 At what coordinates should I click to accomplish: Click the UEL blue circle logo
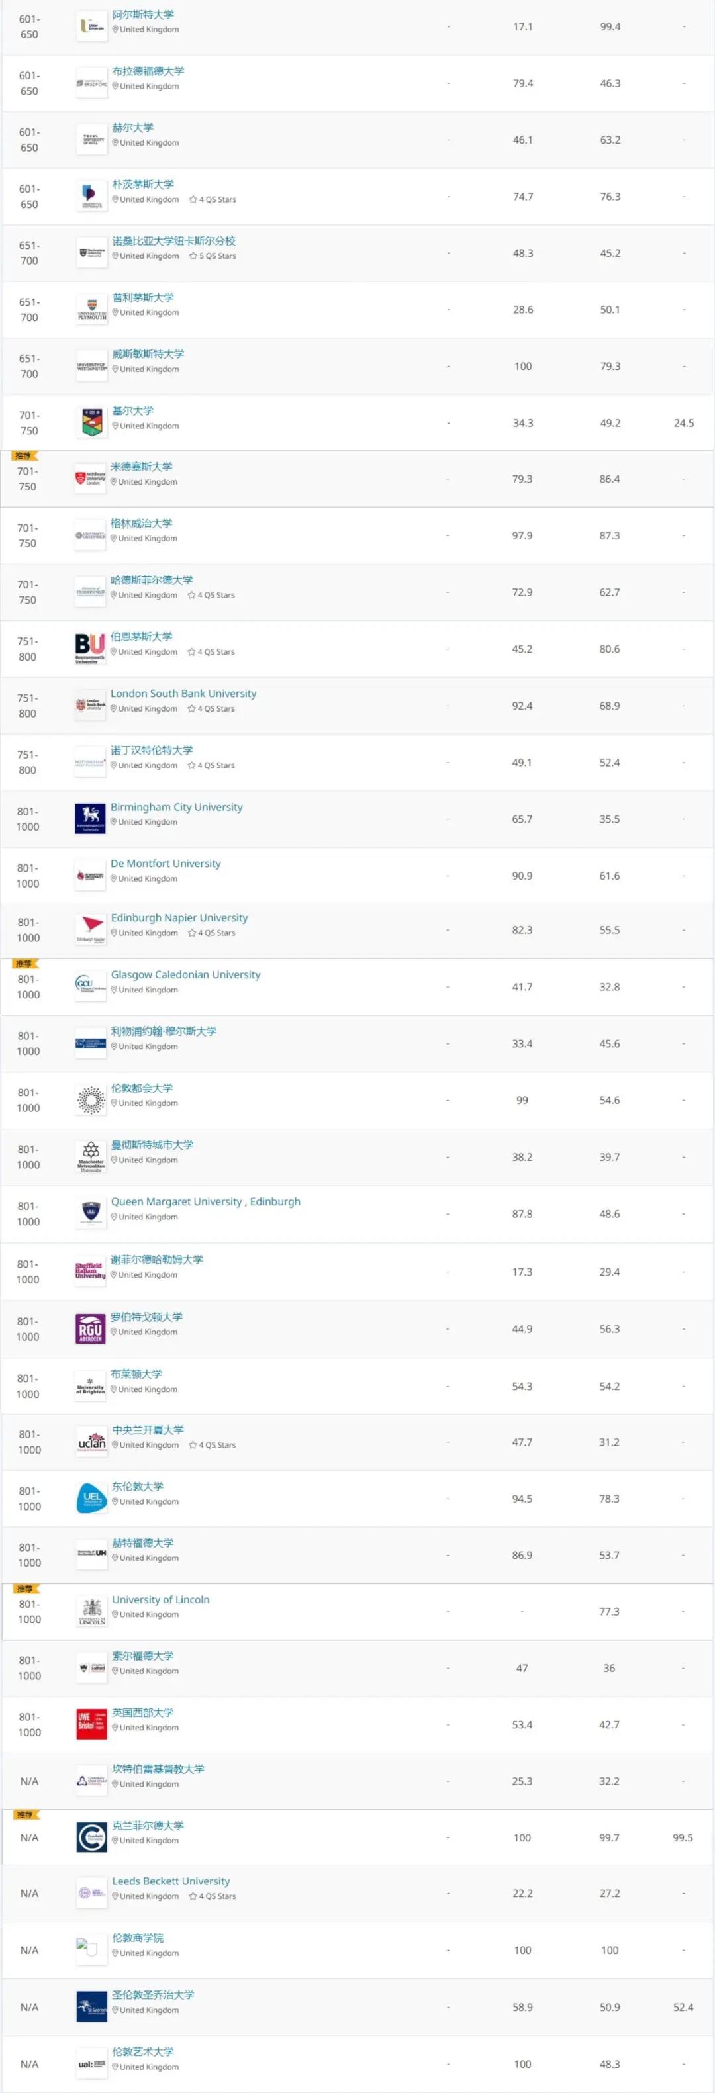(x=91, y=1498)
